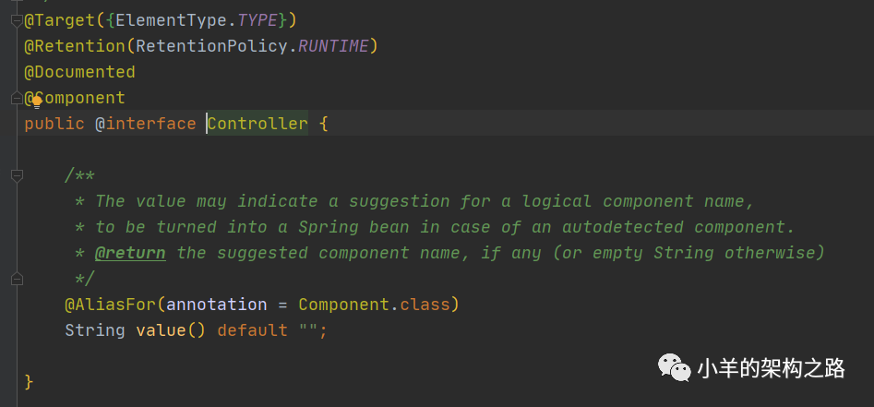Image resolution: width=874 pixels, height=407 pixels.
Task: Click the Controller interface name
Action: pyautogui.click(x=257, y=123)
